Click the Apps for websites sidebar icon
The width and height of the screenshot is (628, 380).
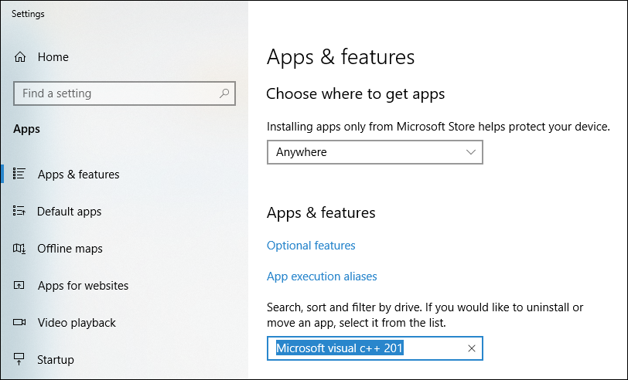(20, 286)
